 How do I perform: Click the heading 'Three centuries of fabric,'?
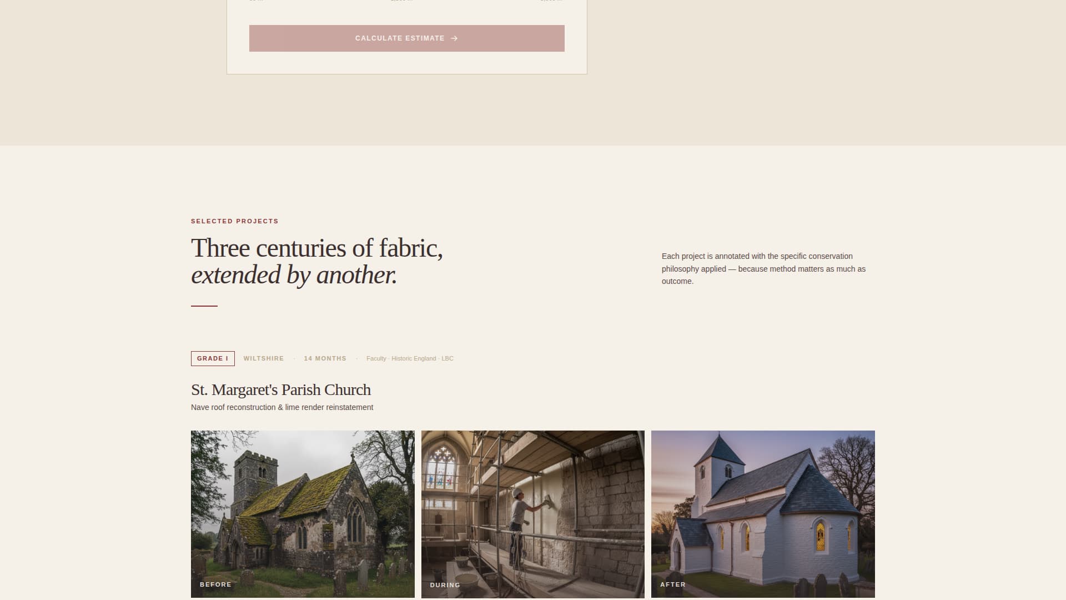[x=316, y=248]
